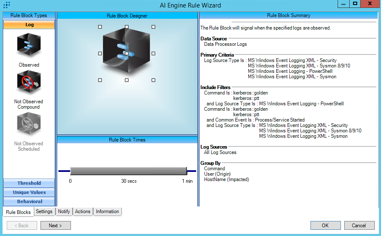Select the Observed log rule block icon
This screenshot has width=381, height=236.
[x=29, y=45]
